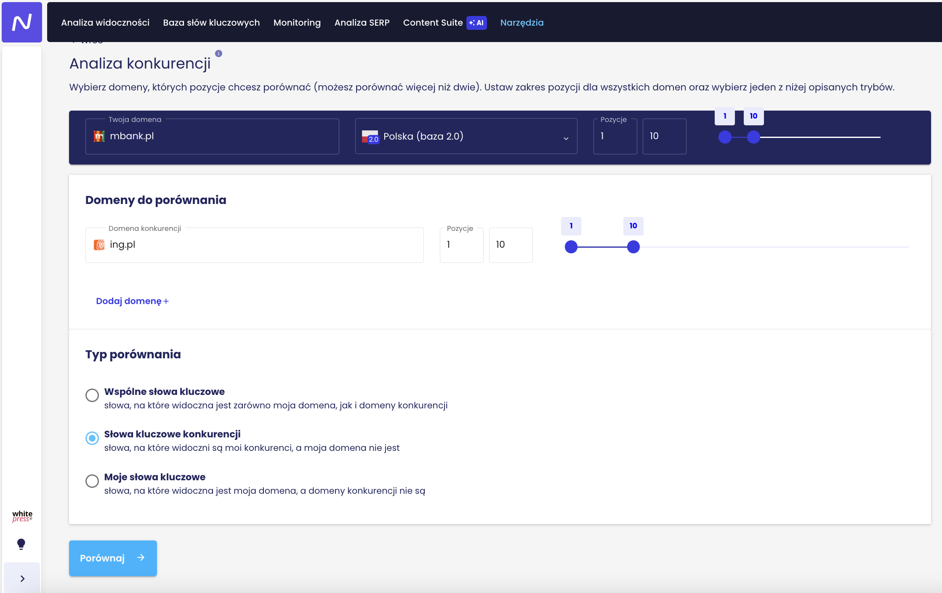Click the Domena konkurencji input field
The width and height of the screenshot is (942, 593).
click(x=254, y=245)
